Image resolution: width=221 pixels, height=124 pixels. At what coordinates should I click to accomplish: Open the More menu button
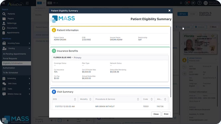pyautogui.click(x=213, y=27)
